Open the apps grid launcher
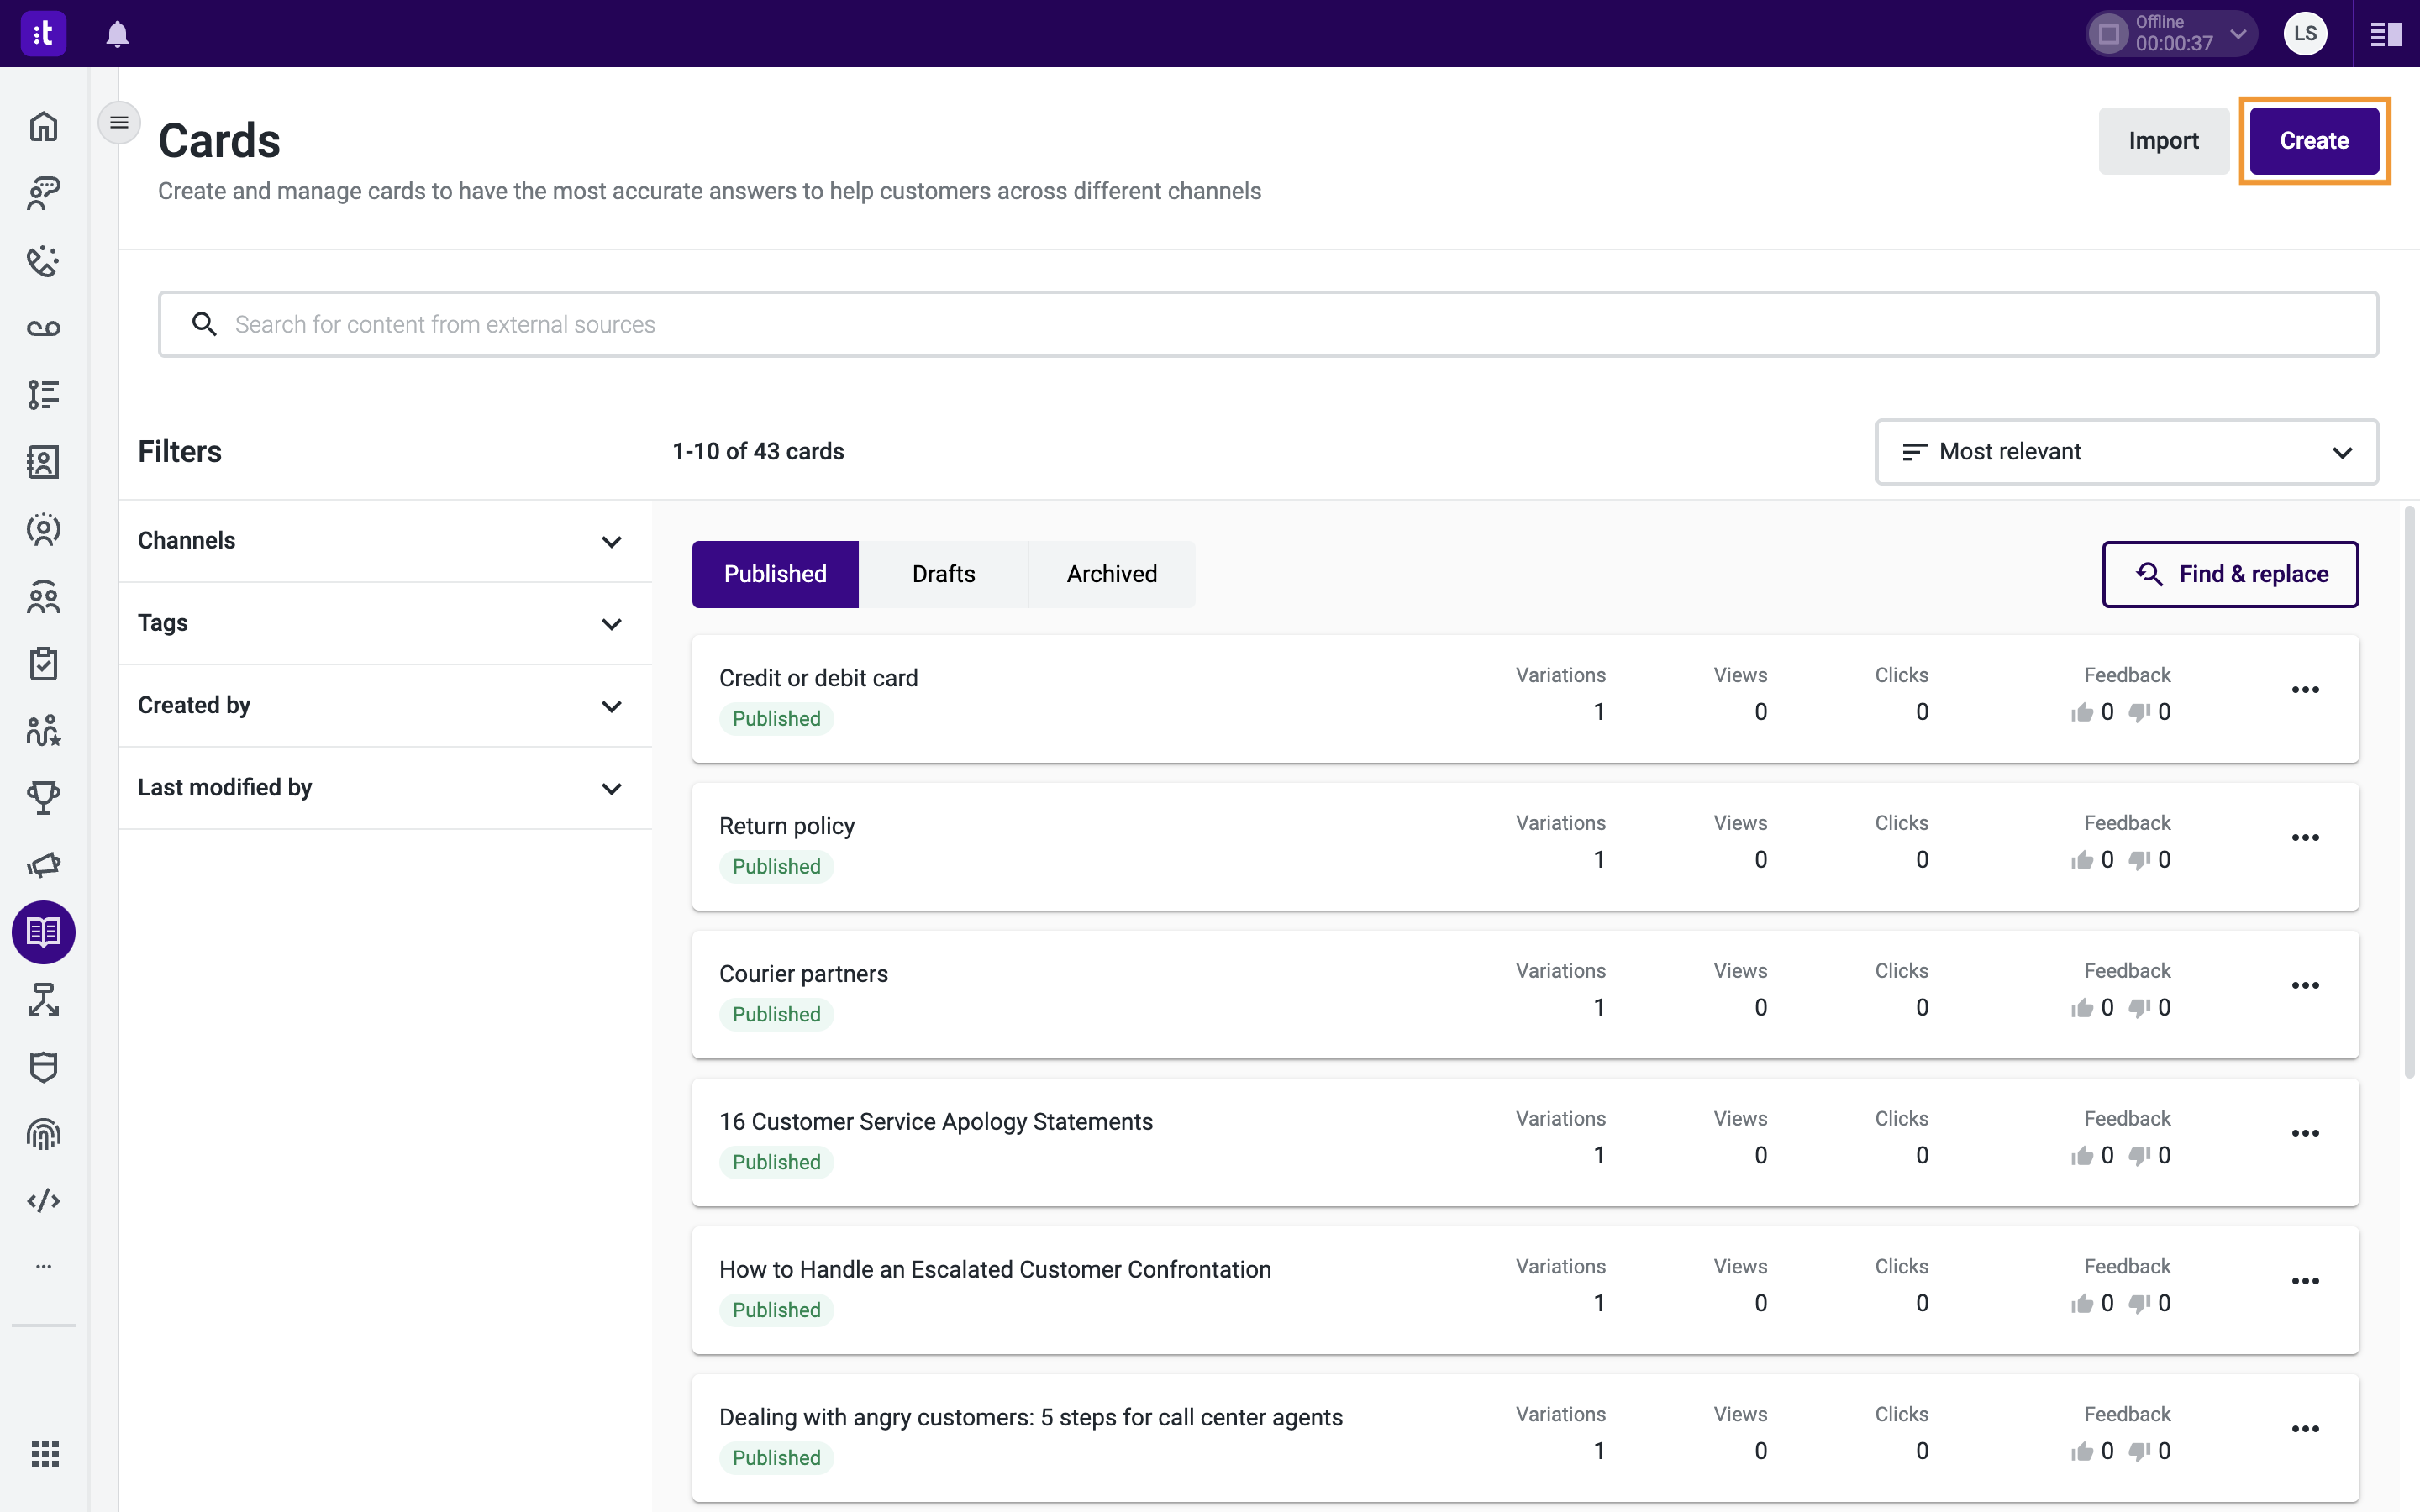 44,1453
